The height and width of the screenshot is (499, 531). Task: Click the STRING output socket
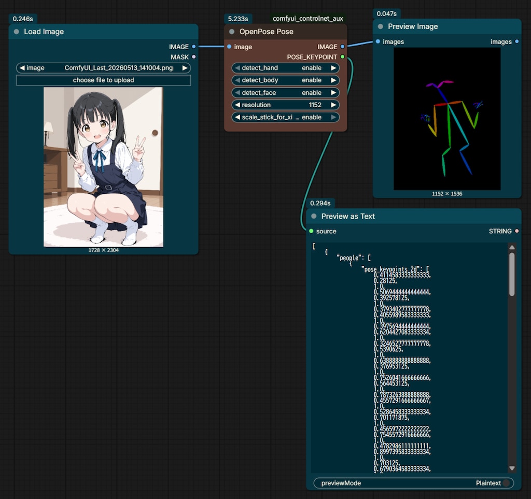coord(517,231)
